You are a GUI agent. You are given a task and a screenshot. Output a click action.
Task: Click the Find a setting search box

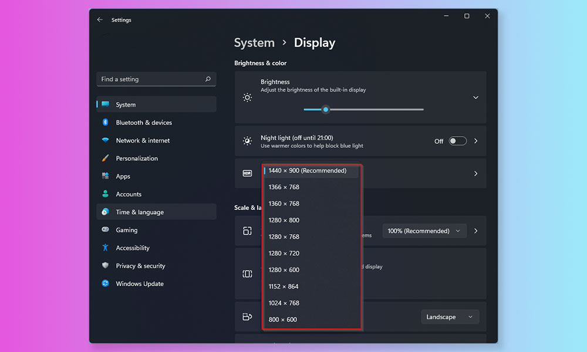[156, 79]
